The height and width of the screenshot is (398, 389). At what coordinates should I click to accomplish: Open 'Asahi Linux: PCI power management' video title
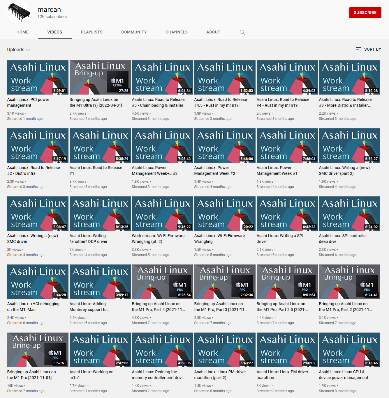click(28, 102)
